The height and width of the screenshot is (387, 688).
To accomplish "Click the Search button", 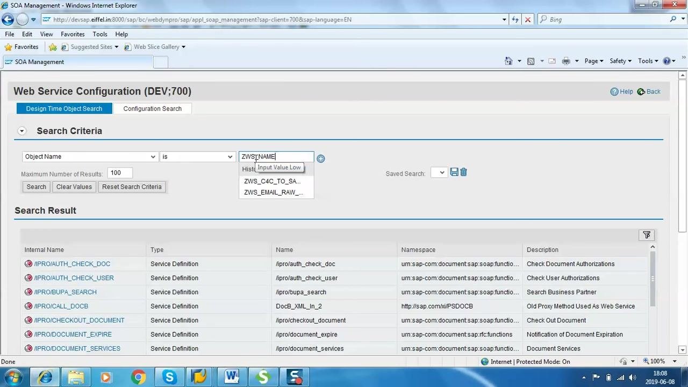I will click(37, 187).
